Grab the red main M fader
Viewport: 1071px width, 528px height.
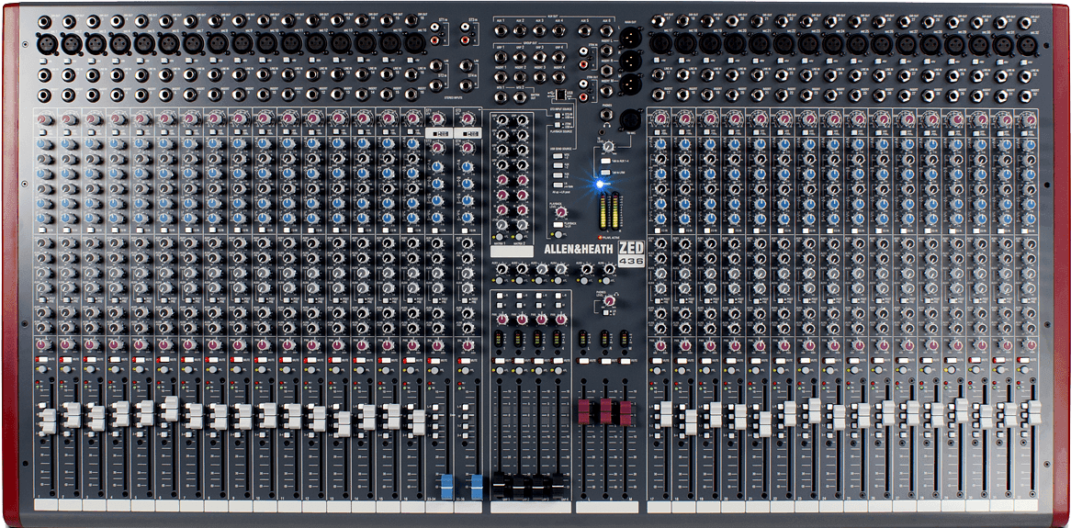(x=625, y=412)
